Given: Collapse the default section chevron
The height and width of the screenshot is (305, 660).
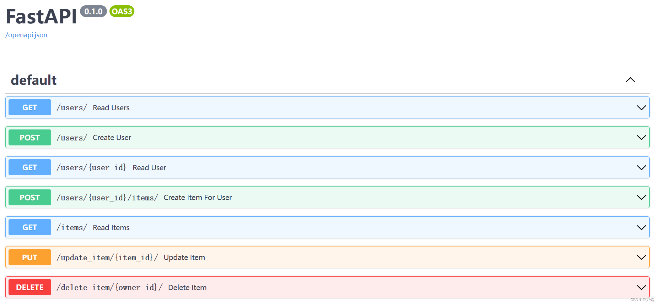Looking at the screenshot, I should point(630,80).
